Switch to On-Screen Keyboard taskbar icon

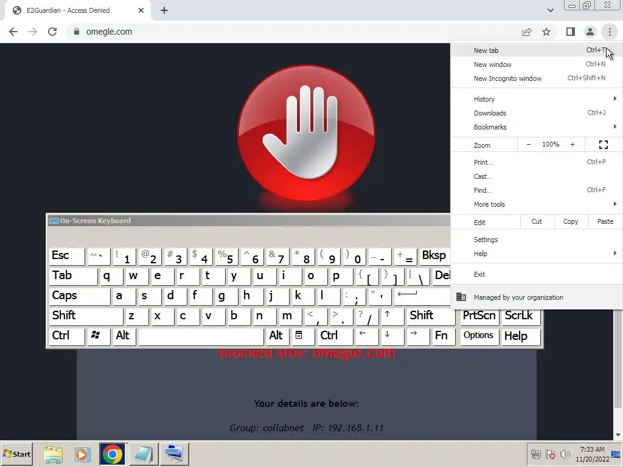pyautogui.click(x=175, y=454)
